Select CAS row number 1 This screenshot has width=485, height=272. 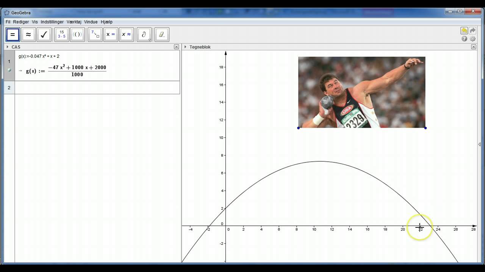coord(9,61)
